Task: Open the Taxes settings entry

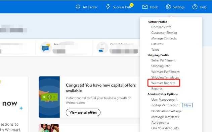Action: pos(155,50)
